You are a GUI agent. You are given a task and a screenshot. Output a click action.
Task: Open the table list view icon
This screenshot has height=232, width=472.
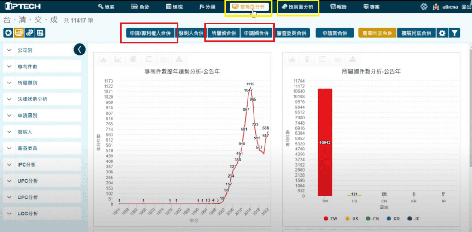41,33
